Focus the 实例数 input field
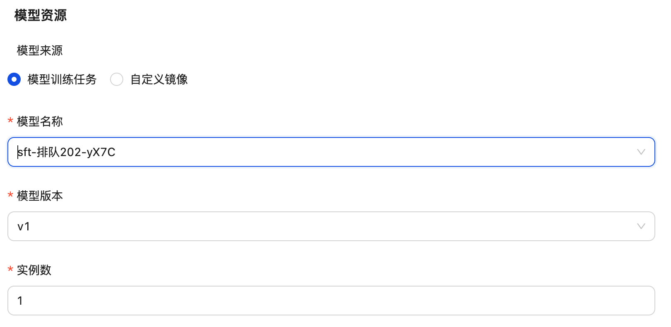This screenshot has height=327, width=671. pyautogui.click(x=331, y=301)
